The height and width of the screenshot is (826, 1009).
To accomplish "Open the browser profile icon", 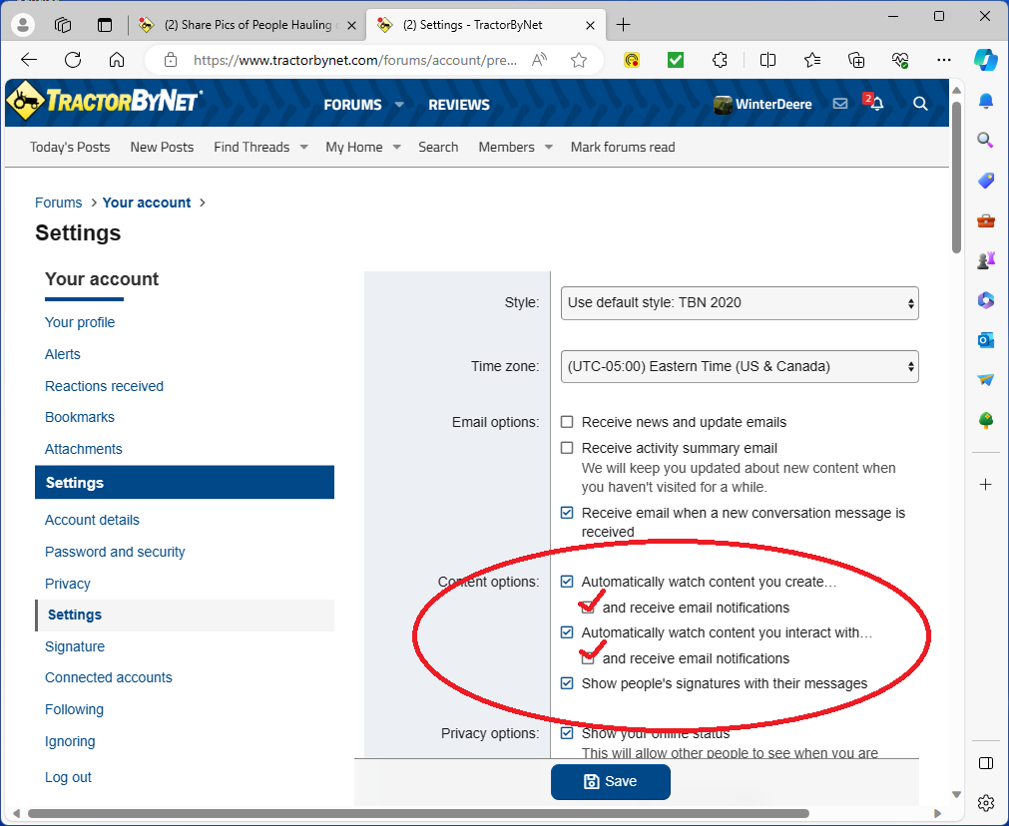I will (23, 25).
